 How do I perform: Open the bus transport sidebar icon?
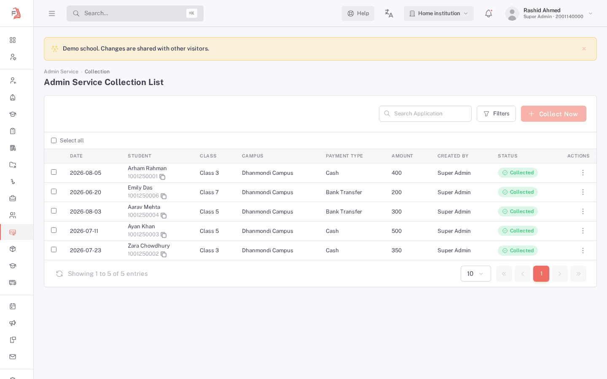coord(13,283)
